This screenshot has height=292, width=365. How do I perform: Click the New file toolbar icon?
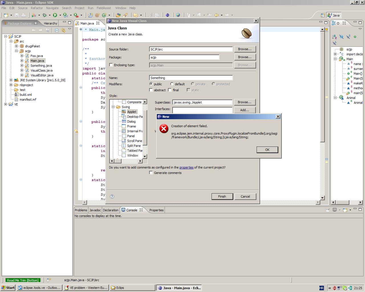coord(5,15)
